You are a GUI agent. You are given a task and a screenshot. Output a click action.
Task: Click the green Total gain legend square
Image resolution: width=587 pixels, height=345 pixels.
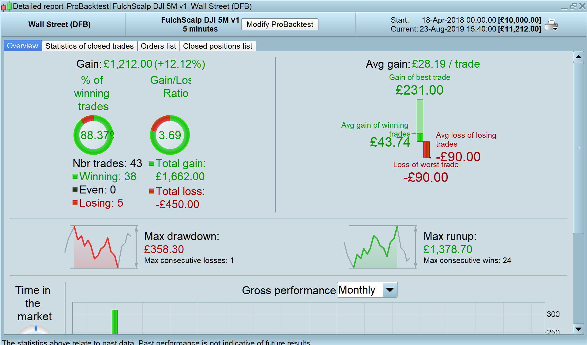point(152,163)
